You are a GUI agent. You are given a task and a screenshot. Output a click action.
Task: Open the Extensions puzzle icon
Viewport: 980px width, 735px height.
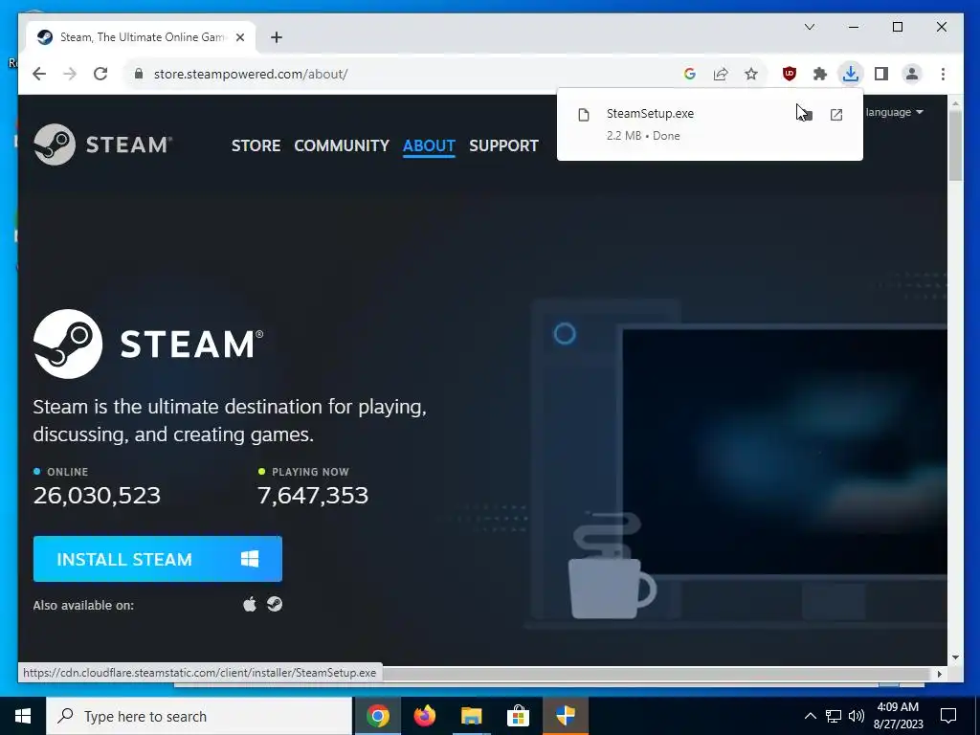tap(820, 74)
